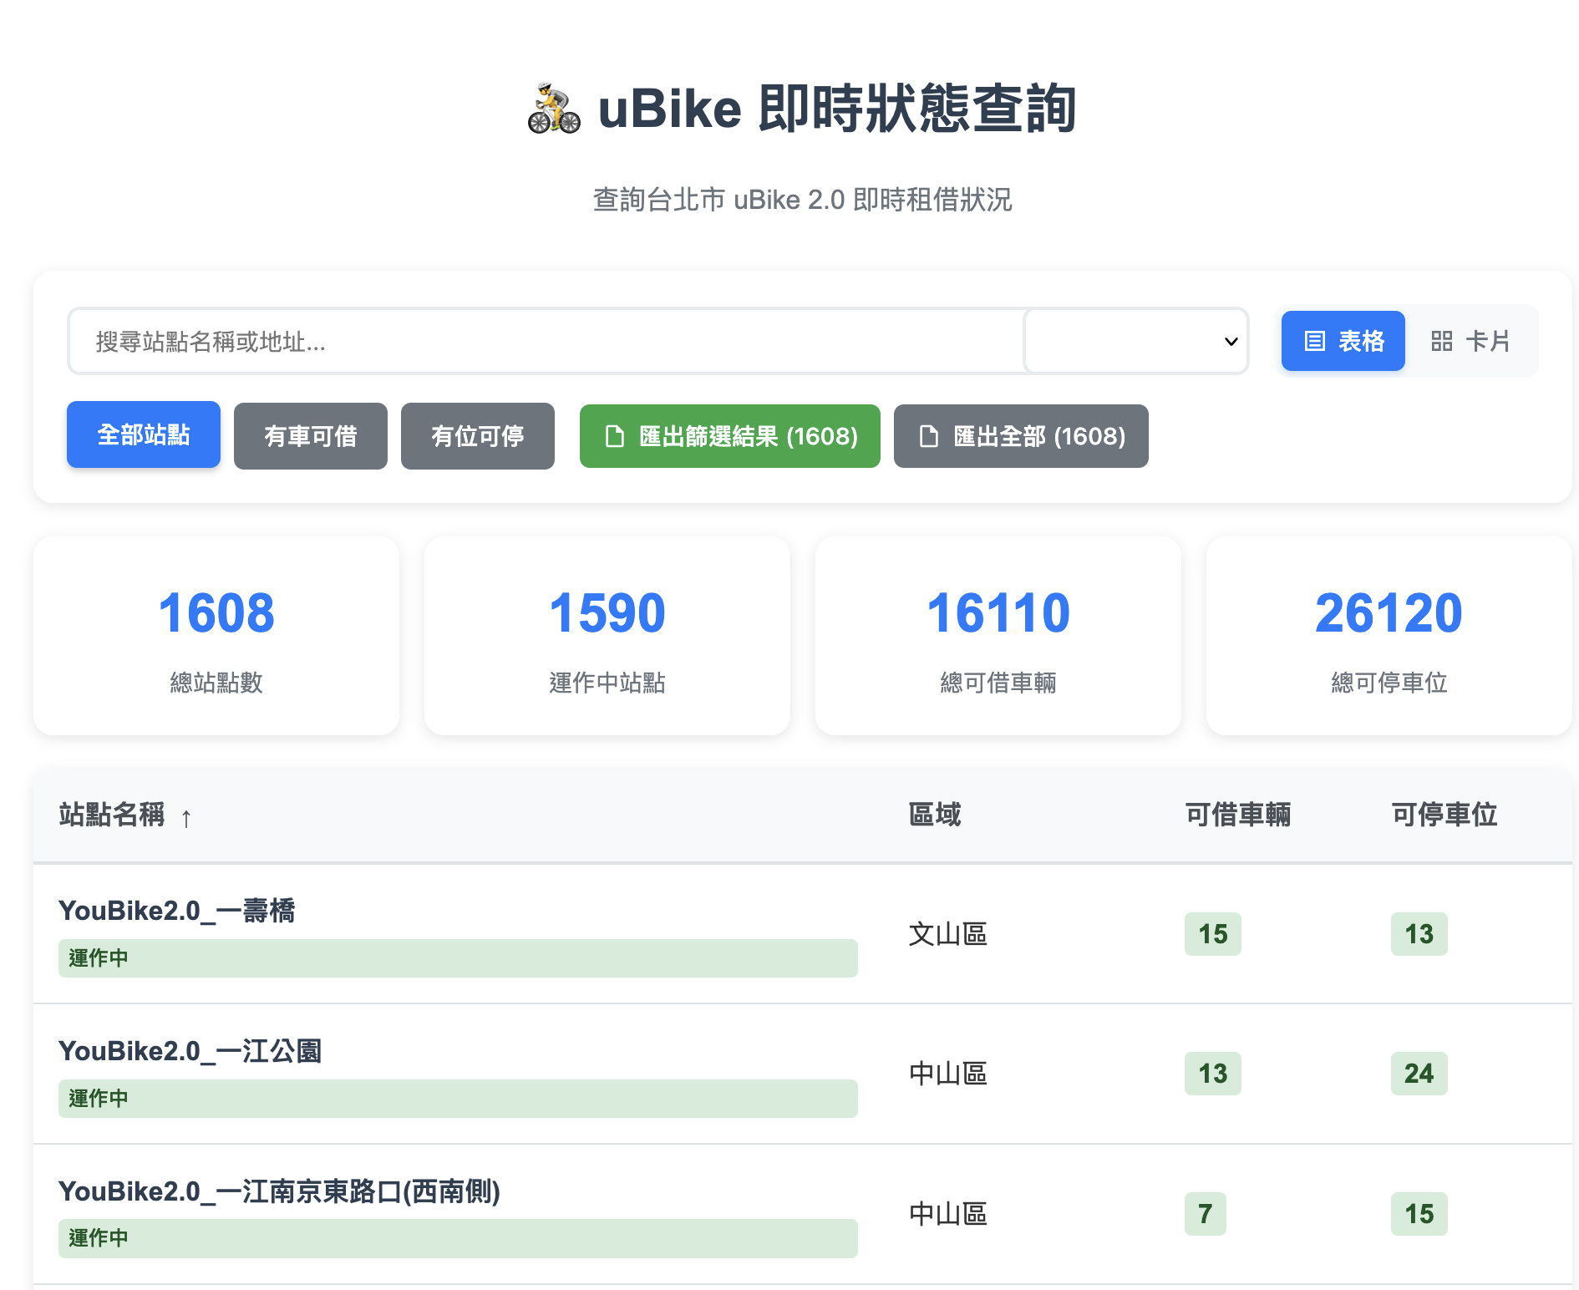Expand the empty combo box beside search field

(x=1136, y=341)
